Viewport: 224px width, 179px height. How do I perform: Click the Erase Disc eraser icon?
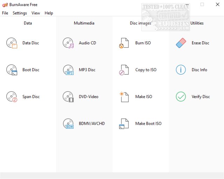pyautogui.click(x=181, y=43)
